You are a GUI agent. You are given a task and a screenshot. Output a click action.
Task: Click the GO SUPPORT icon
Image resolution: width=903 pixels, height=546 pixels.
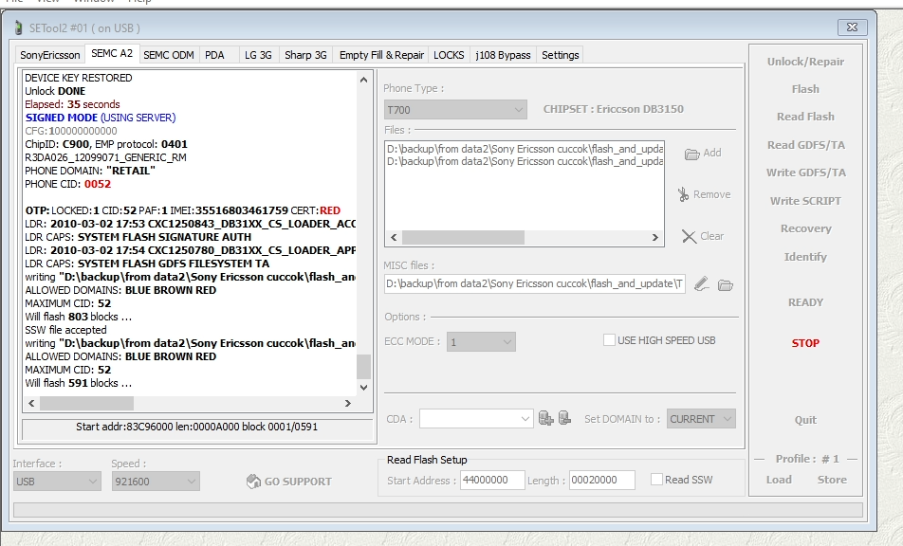tap(253, 482)
